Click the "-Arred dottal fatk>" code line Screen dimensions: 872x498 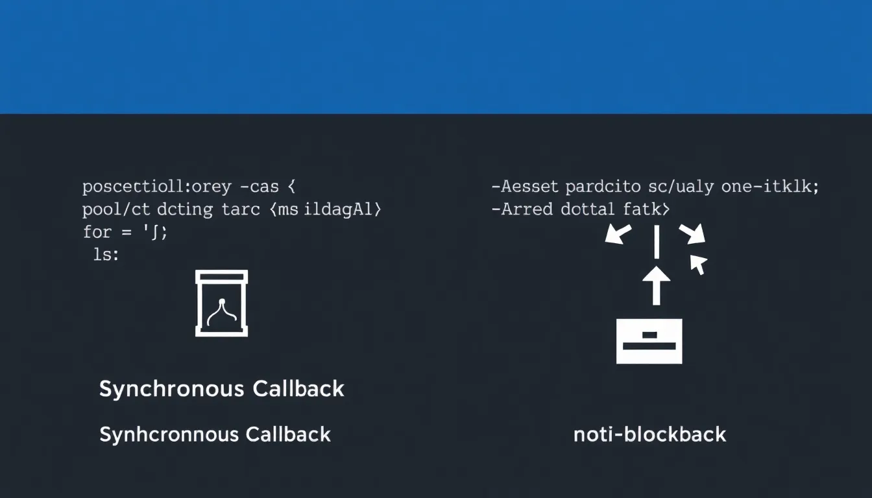(581, 210)
